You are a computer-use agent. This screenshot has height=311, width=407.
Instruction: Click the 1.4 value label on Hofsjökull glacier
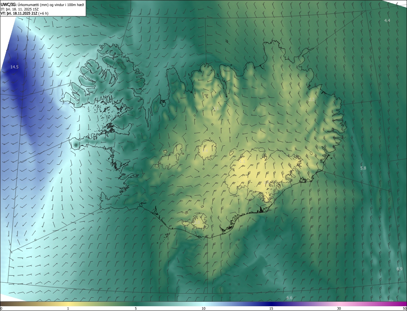pos(205,150)
